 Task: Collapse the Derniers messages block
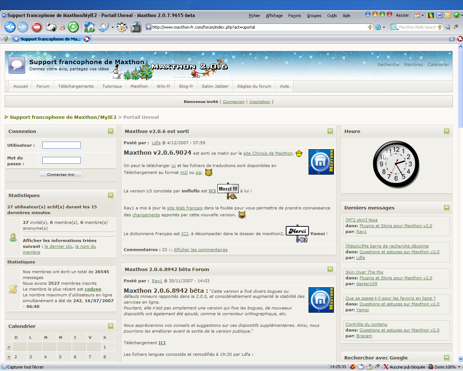(447, 208)
